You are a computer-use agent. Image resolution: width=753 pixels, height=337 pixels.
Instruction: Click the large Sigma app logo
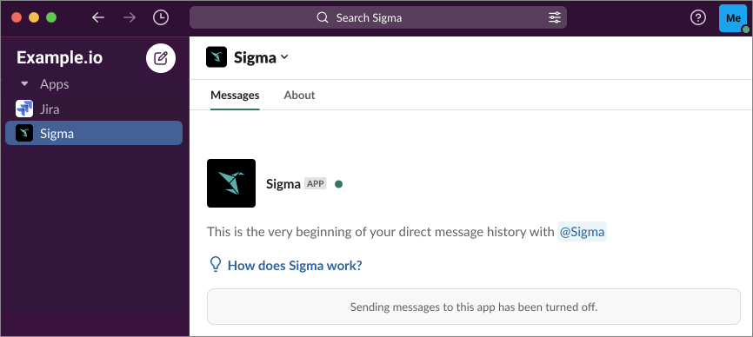point(231,183)
